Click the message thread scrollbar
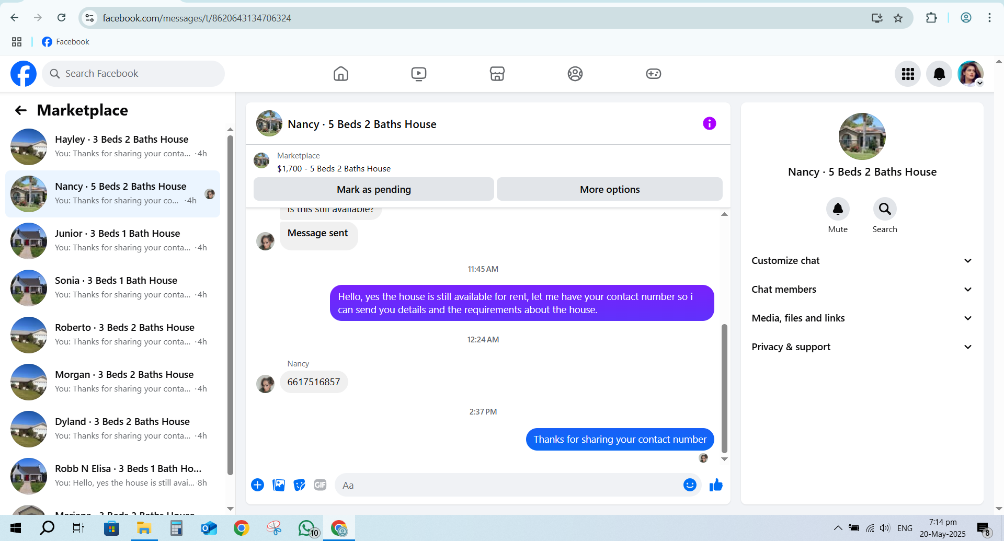 point(724,388)
